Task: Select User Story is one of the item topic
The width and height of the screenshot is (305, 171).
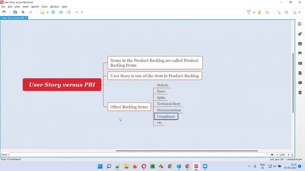Action: pyautogui.click(x=154, y=76)
